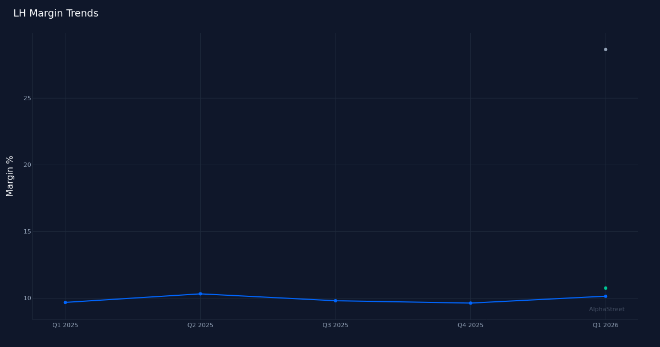
Task: Click the blue data point at Q3 2025
Action: (335, 301)
